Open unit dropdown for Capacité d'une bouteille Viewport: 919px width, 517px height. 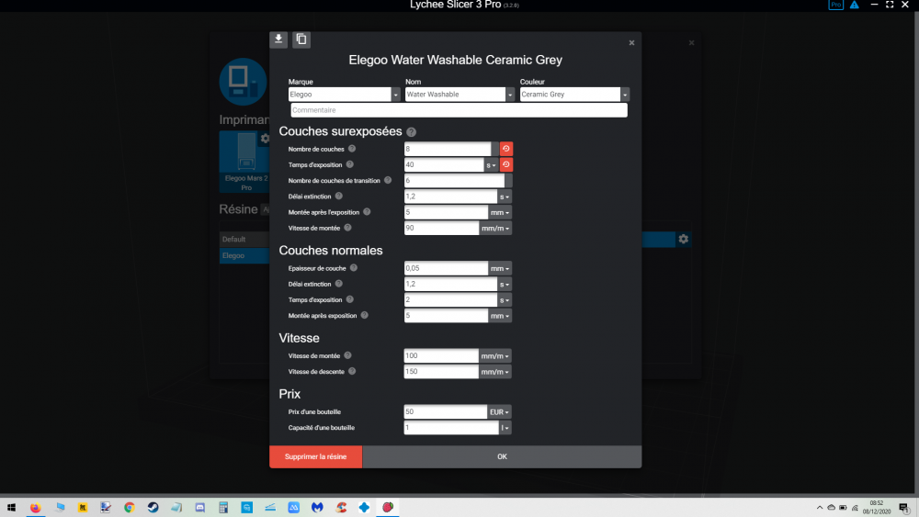click(x=505, y=428)
